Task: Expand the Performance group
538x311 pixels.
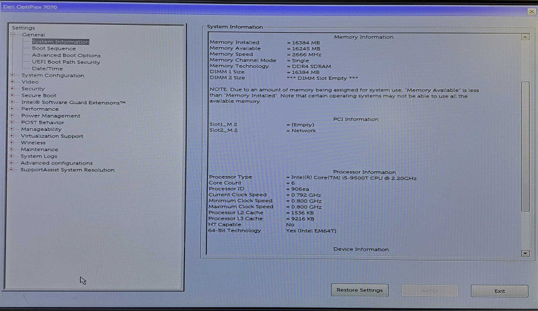Action: [12, 109]
